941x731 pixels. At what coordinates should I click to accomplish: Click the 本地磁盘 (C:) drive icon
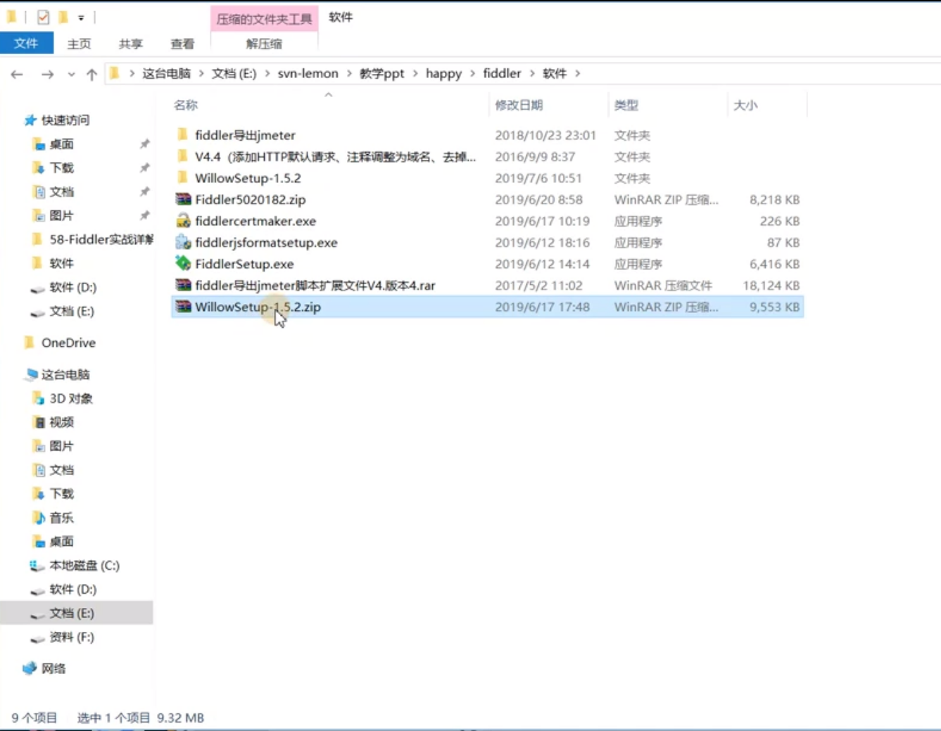[x=37, y=566]
